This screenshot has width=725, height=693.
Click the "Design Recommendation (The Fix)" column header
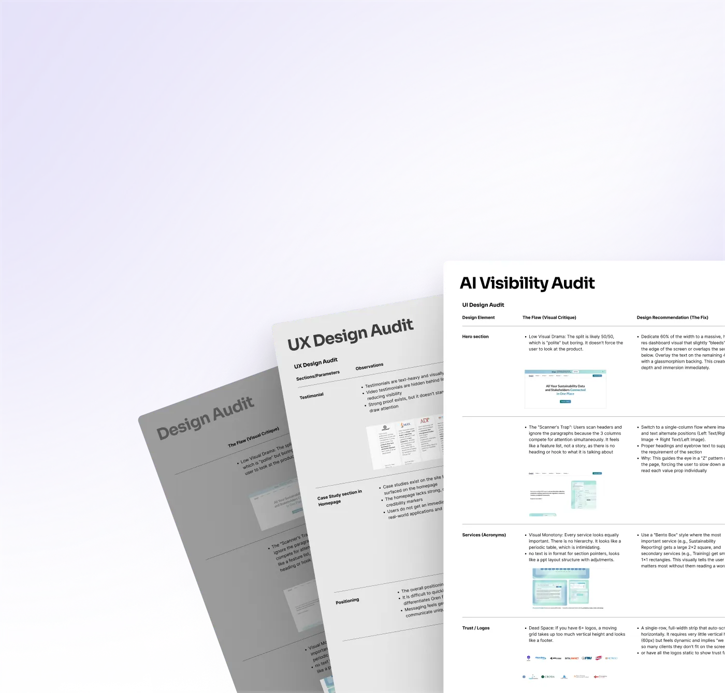(673, 318)
